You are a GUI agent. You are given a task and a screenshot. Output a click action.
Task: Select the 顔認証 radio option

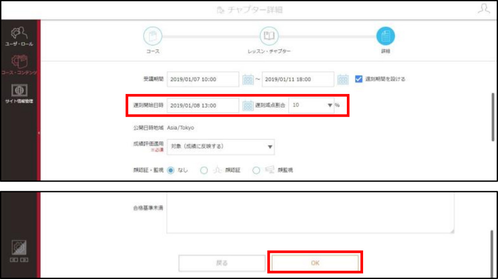click(x=204, y=170)
